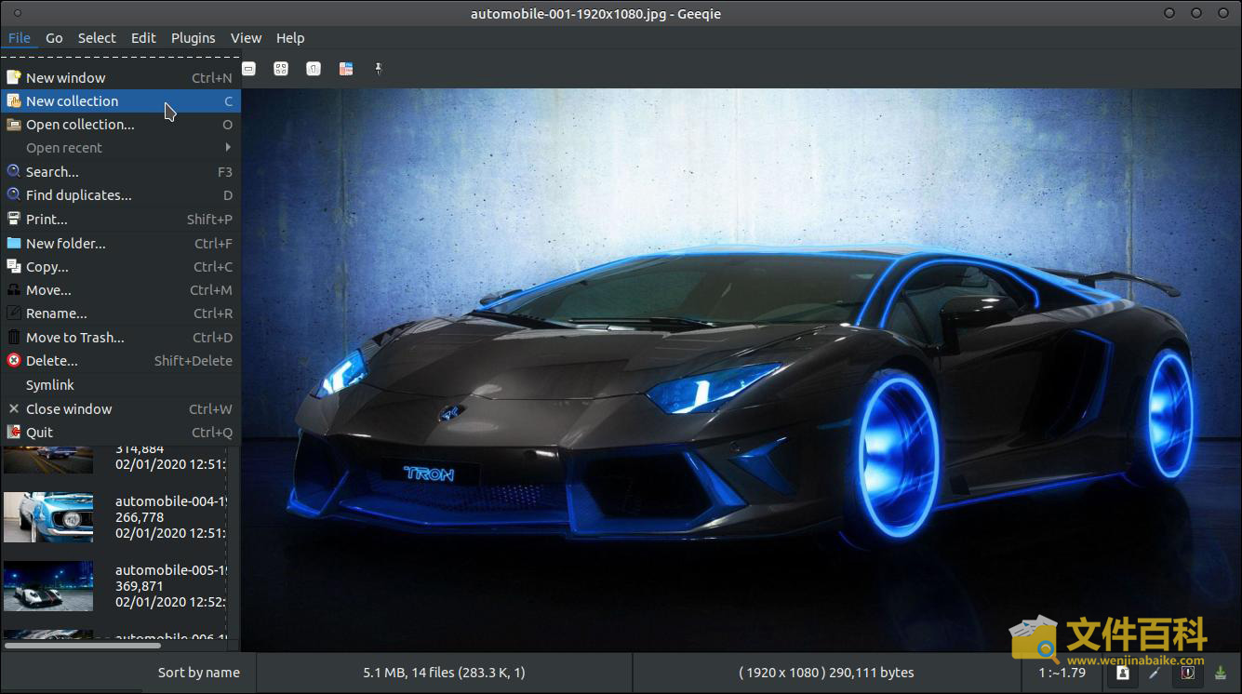1242x694 pixels.
Task: Select Quit from the File menu
Action: [x=120, y=433]
